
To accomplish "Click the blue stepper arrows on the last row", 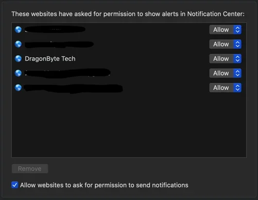I will point(238,88).
